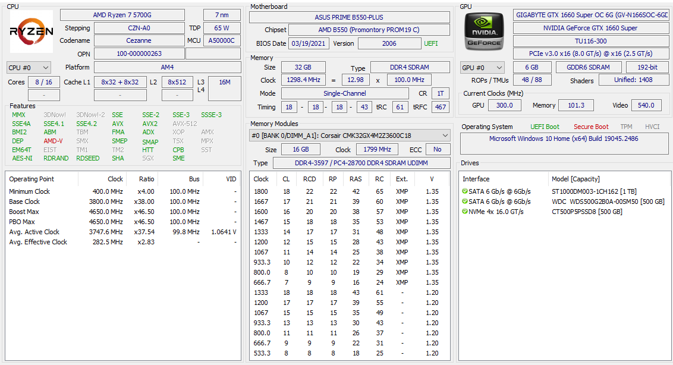This screenshot has width=673, height=365.
Task: Select the Avg. Effective Clock row
Action: (x=122, y=242)
